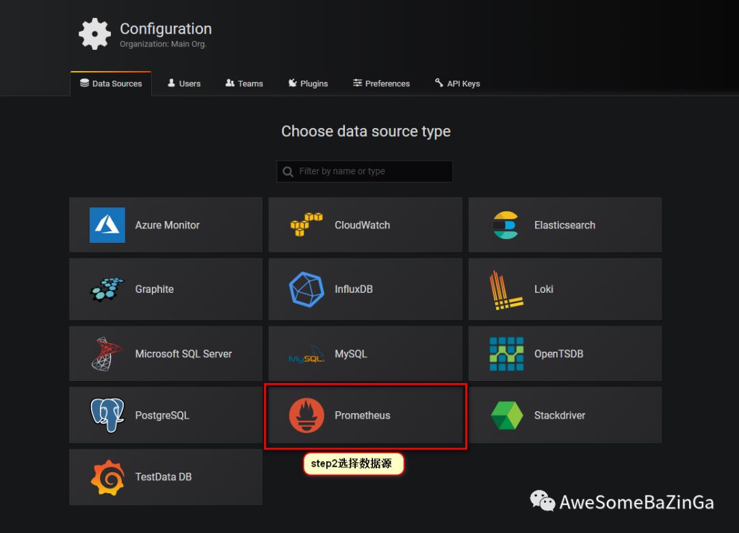Image resolution: width=739 pixels, height=533 pixels.
Task: Click the 'Choose data source type' heading
Action: point(365,131)
